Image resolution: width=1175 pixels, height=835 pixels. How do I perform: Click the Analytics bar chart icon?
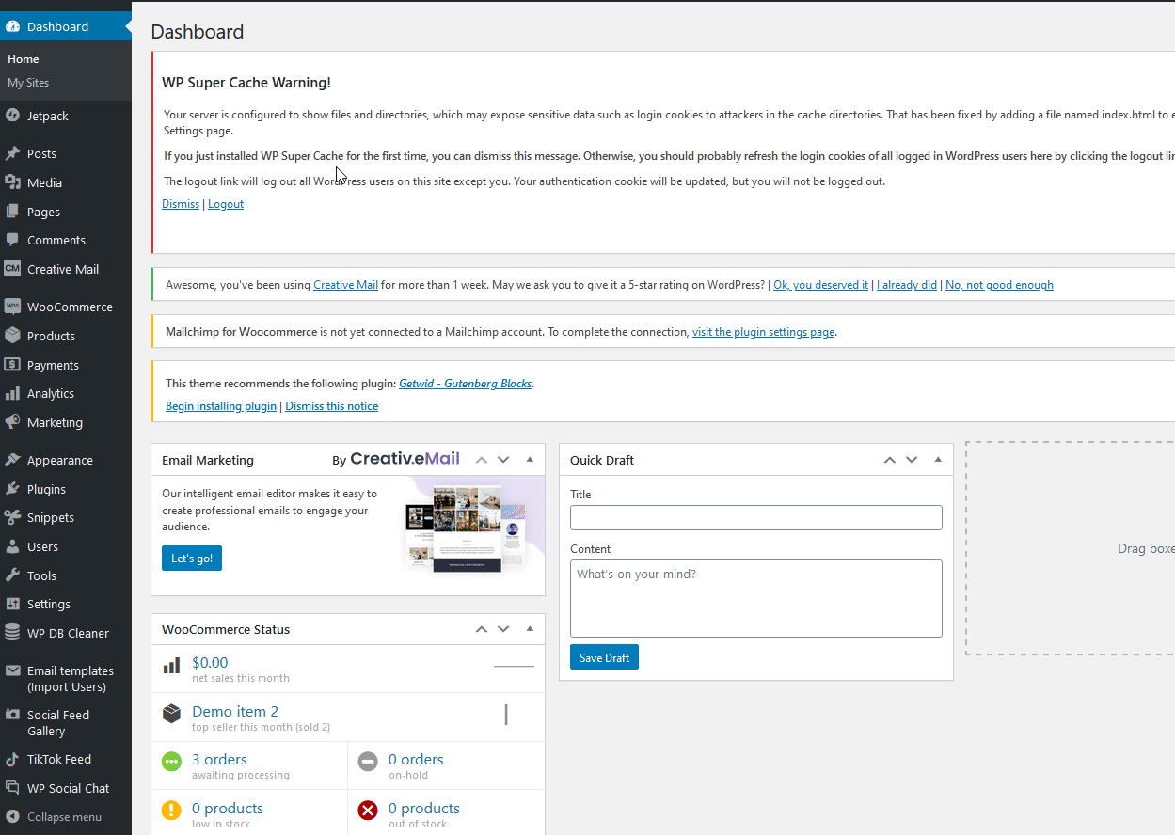pyautogui.click(x=12, y=393)
